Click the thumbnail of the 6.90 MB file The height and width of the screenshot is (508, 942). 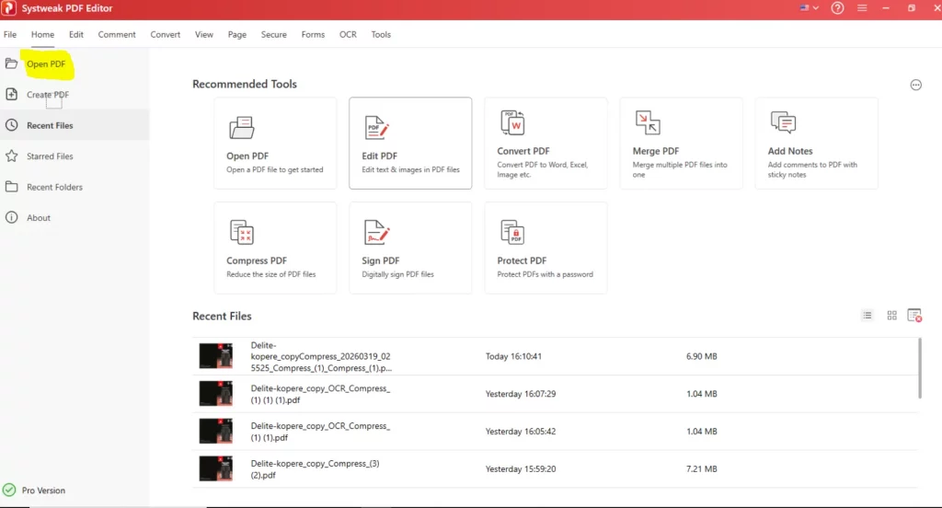click(x=215, y=356)
